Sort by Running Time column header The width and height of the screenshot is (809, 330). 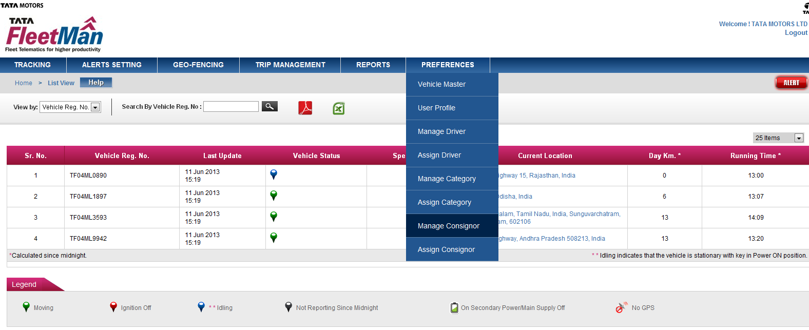[756, 156]
